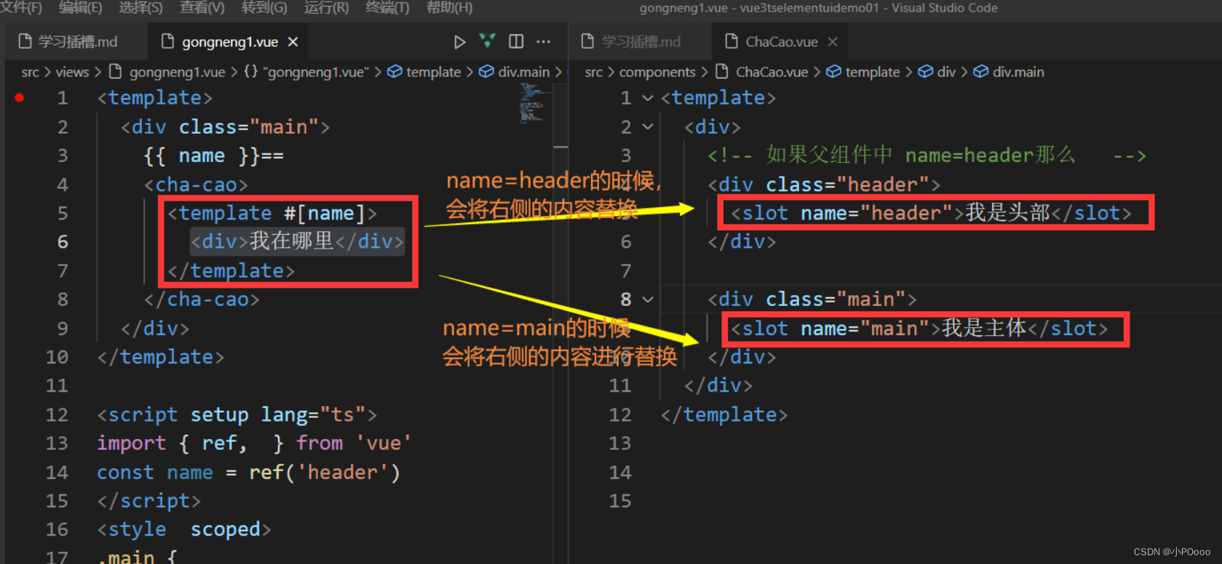Click the src breadcrumb in left editor
Screen dimensions: 1222x564
coord(30,72)
